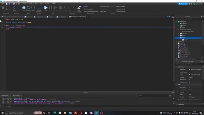Select the Script item under Part
The width and height of the screenshot is (204, 115).
point(186,40)
